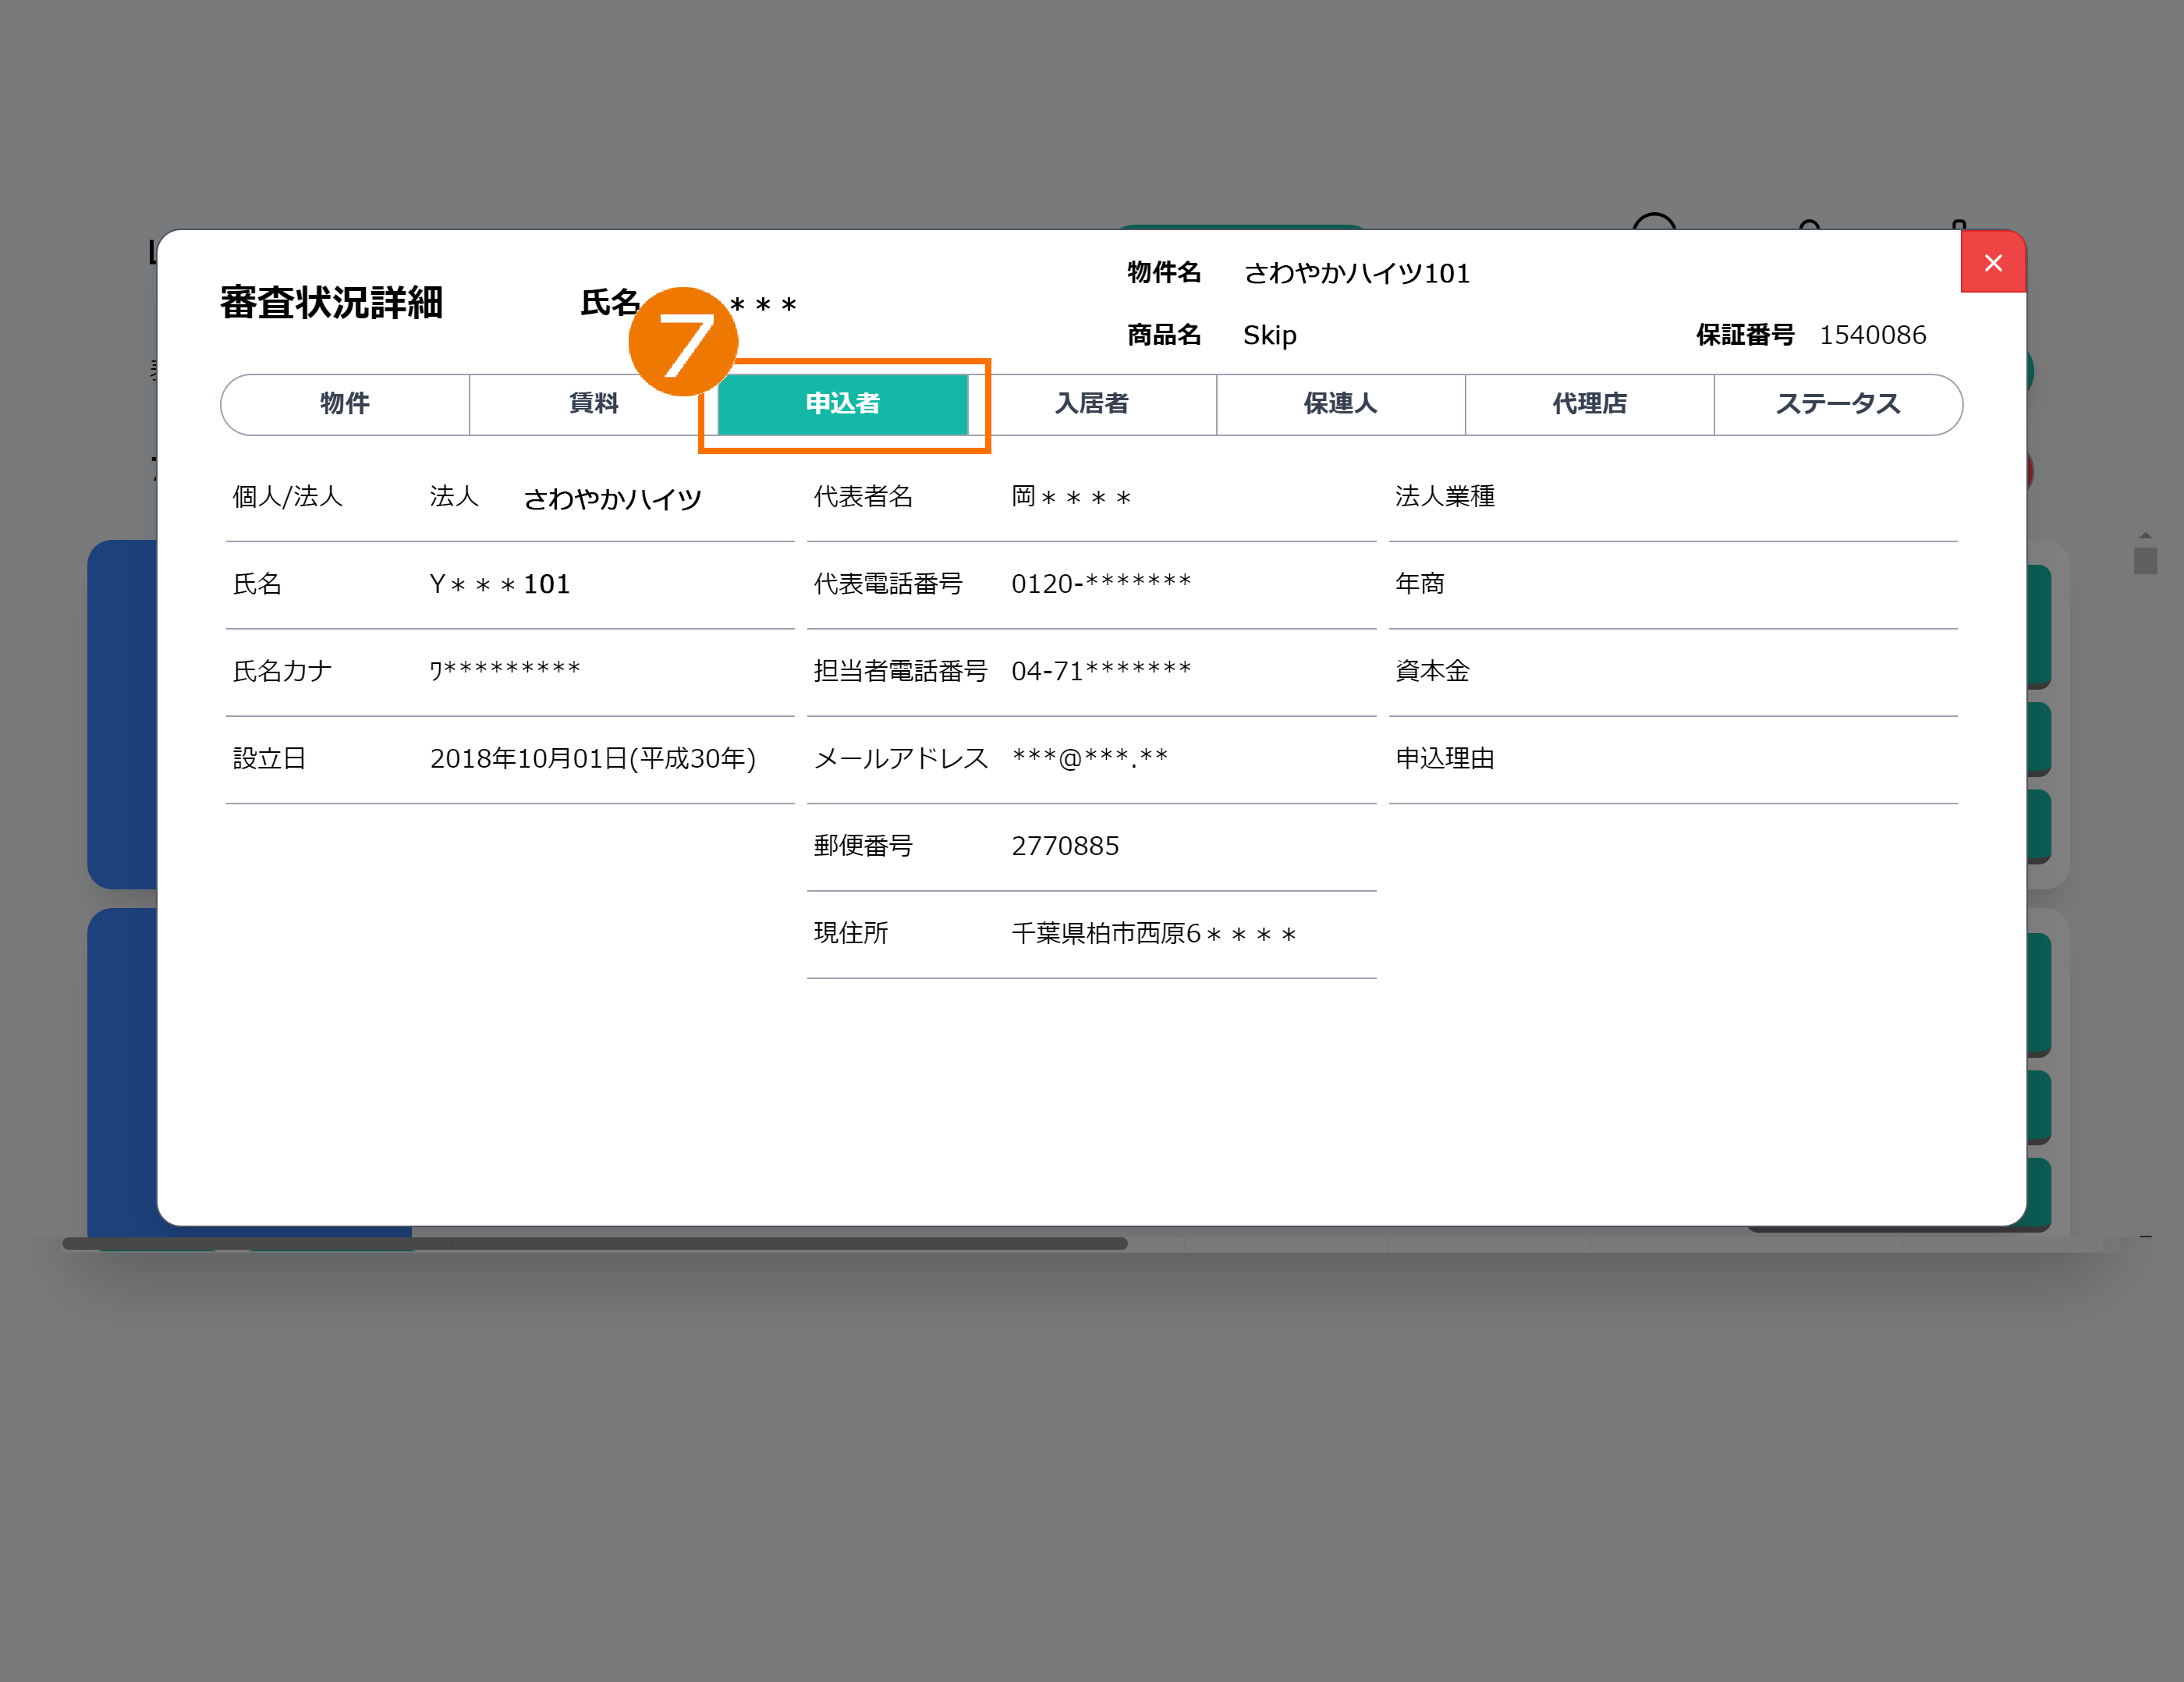Click the 設立日 date 2018年10月01日
Screen dimensions: 2184x1682
pos(592,758)
